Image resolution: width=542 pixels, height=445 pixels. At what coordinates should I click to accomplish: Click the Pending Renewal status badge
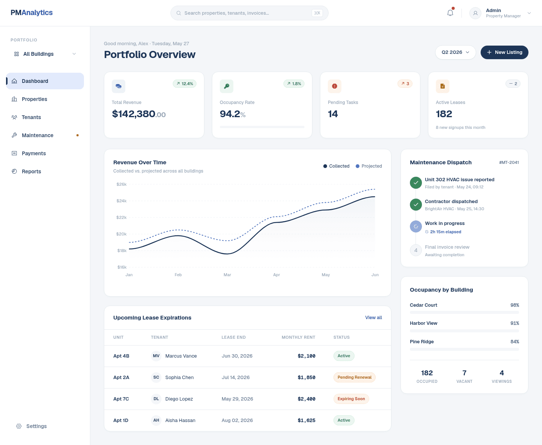354,378
